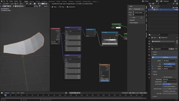Expand the Preview panel in material properties
179x101 pixels.
pos(155,52)
